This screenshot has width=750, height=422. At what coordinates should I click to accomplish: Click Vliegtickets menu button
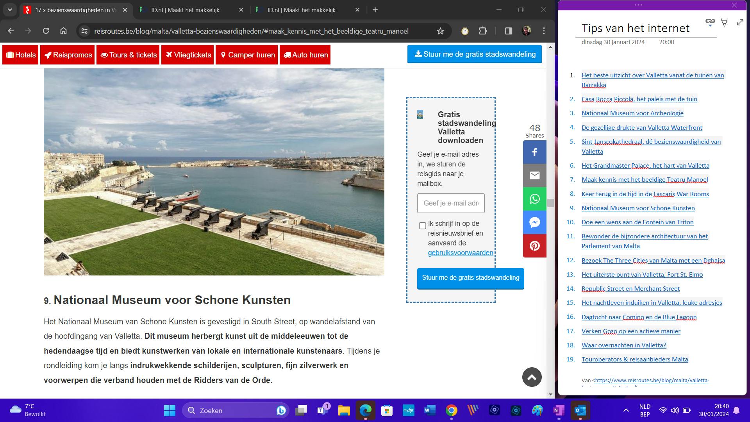coord(188,55)
